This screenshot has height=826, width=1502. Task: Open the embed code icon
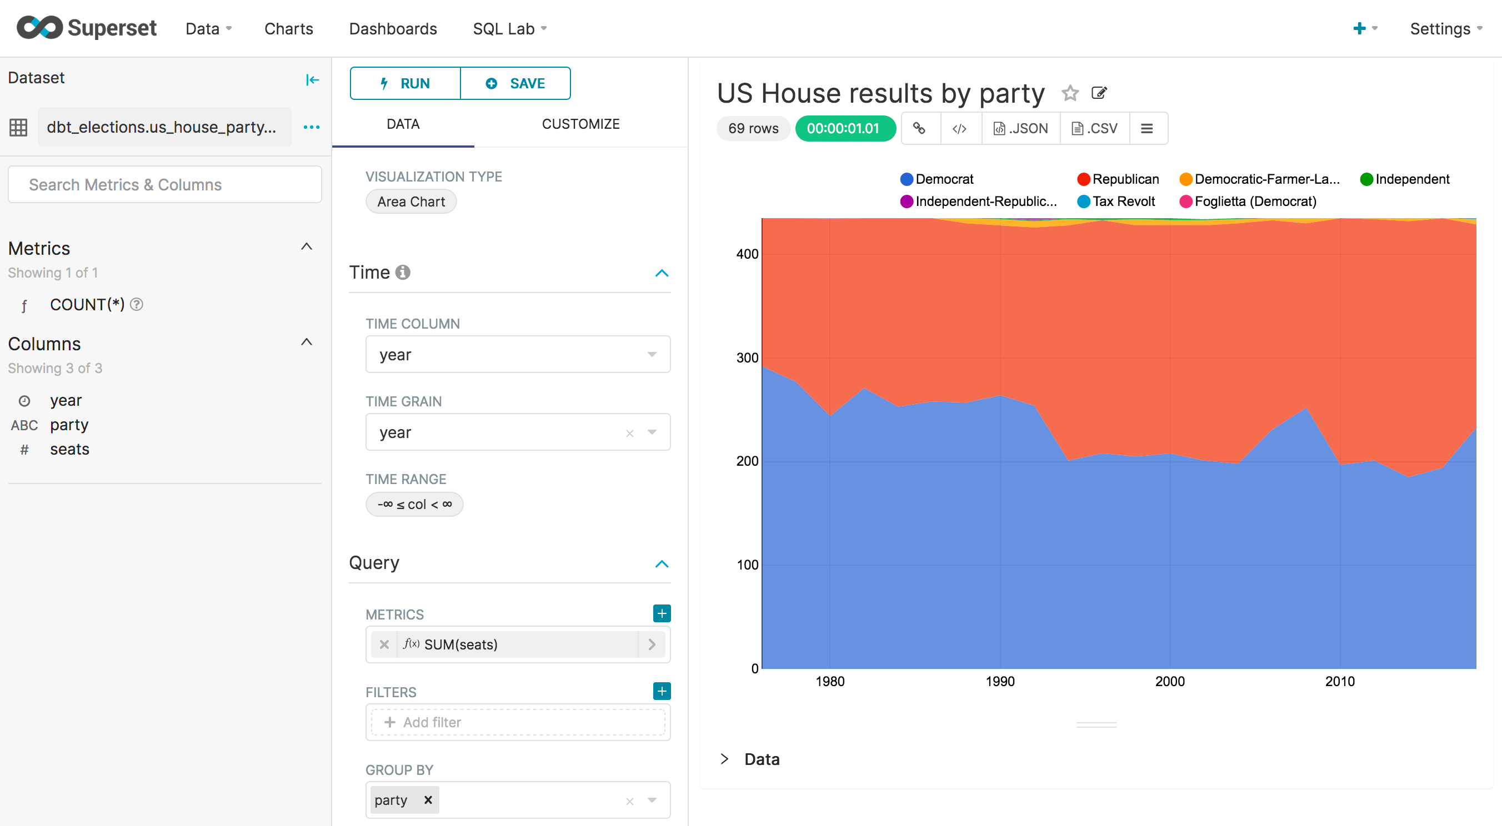[x=959, y=128]
